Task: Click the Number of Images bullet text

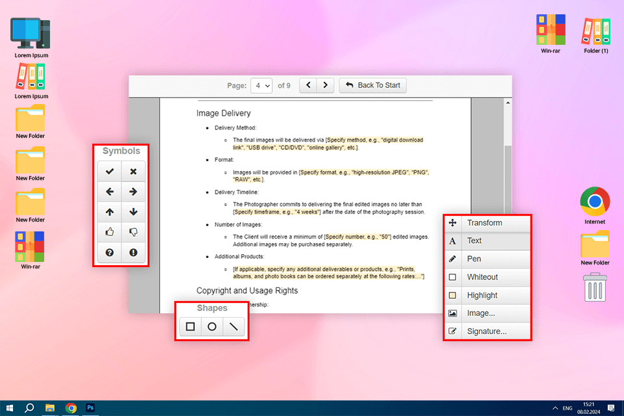Action: click(x=238, y=224)
